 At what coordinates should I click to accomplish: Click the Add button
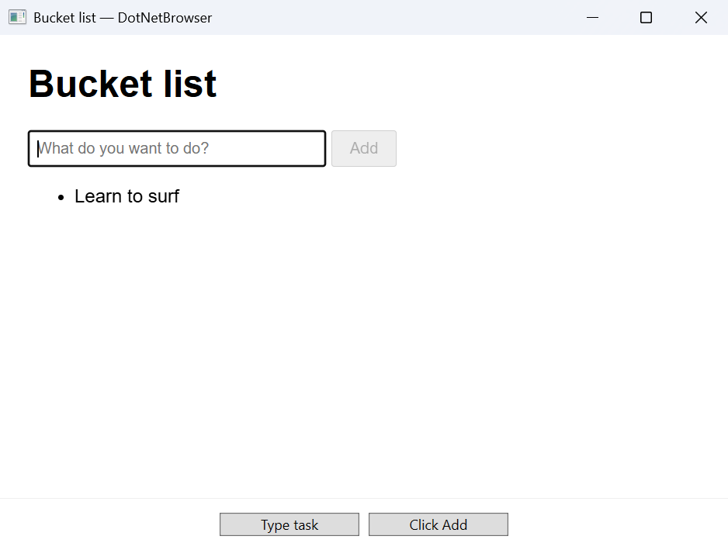click(x=364, y=148)
